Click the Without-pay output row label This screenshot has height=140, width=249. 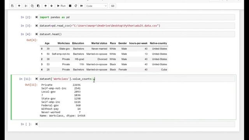(x=50, y=109)
